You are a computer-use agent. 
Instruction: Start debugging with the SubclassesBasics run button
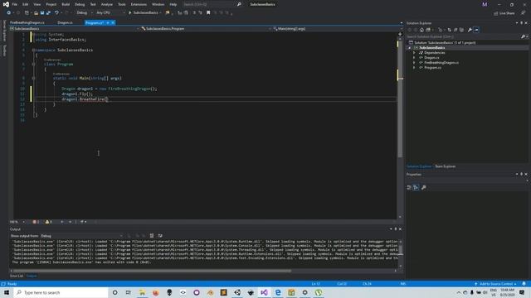(x=143, y=13)
